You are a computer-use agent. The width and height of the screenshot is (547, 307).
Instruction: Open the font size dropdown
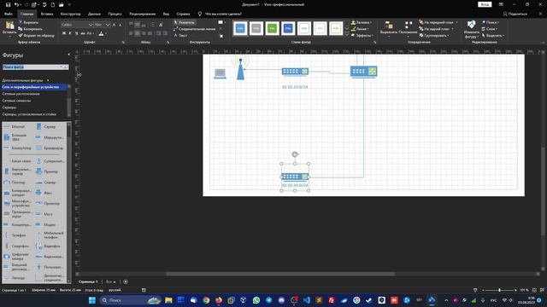pyautogui.click(x=108, y=25)
